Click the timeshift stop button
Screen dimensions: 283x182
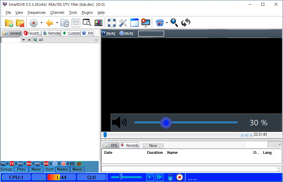click(x=251, y=135)
